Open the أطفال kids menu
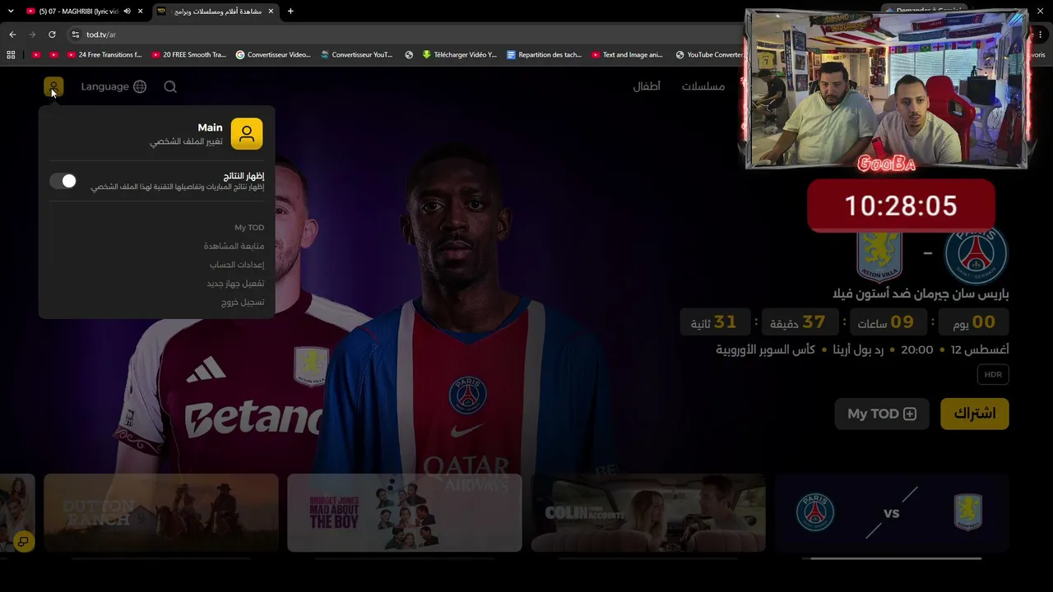The height and width of the screenshot is (592, 1053). pyautogui.click(x=647, y=86)
